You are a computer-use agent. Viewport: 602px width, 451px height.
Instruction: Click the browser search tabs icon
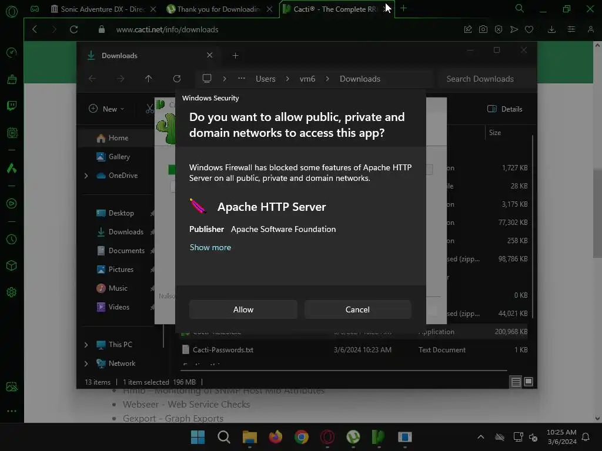click(520, 8)
